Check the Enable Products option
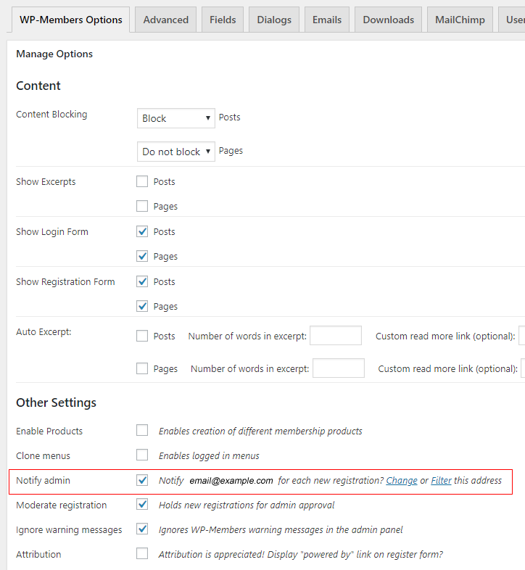This screenshot has width=525, height=570. click(142, 431)
